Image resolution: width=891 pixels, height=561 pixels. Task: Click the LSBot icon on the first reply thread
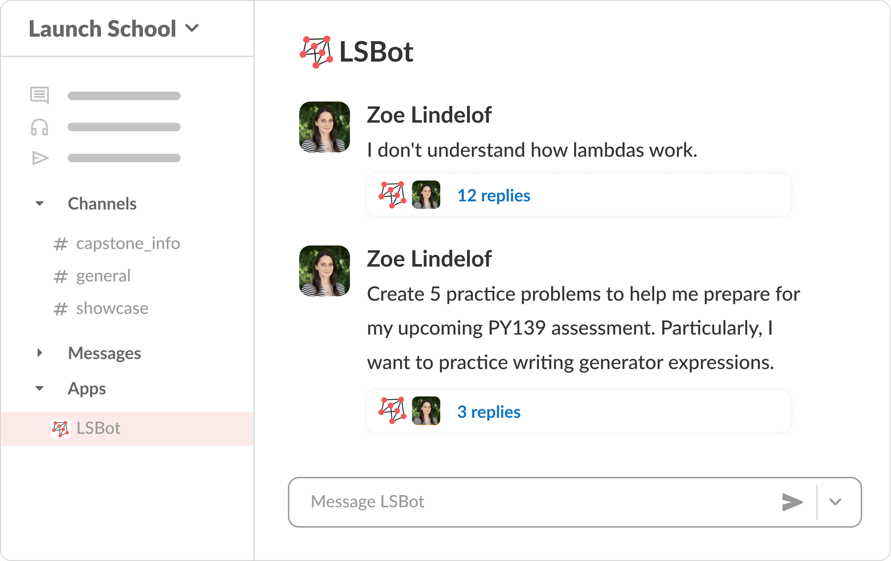pyautogui.click(x=391, y=195)
